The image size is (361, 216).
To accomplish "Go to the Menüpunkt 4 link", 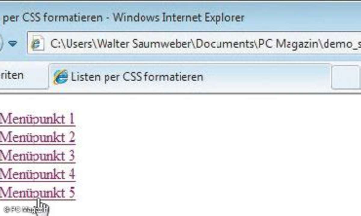I will click(37, 174).
